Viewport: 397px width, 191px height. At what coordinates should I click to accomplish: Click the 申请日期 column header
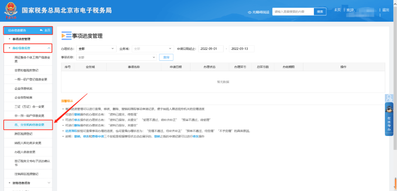coord(176,67)
